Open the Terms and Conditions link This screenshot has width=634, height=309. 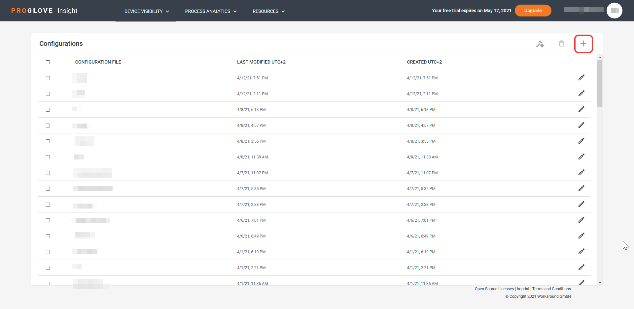(x=551, y=289)
